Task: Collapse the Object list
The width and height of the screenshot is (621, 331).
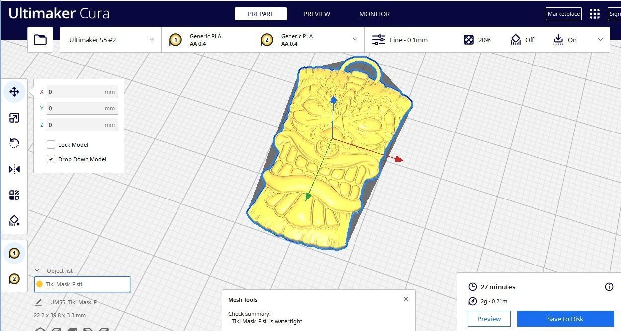Action: pos(37,270)
